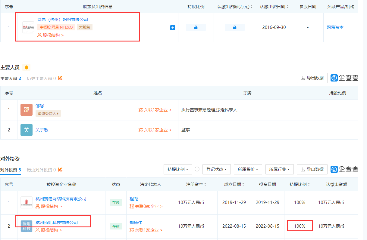Click the 执行董事兼总经理,法定代表人 position cell

pyautogui.click(x=209, y=110)
